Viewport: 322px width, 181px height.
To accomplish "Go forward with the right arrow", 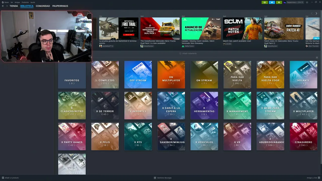I will (7, 6).
